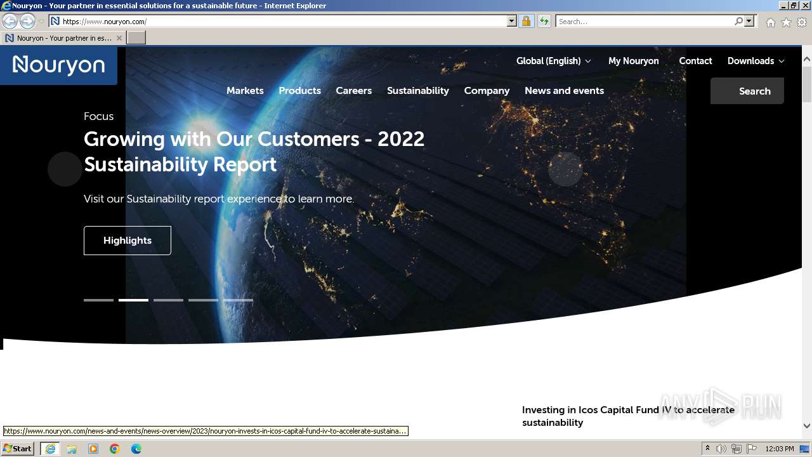This screenshot has height=457, width=812.
Task: Click the next slide circle button
Action: 565,169
